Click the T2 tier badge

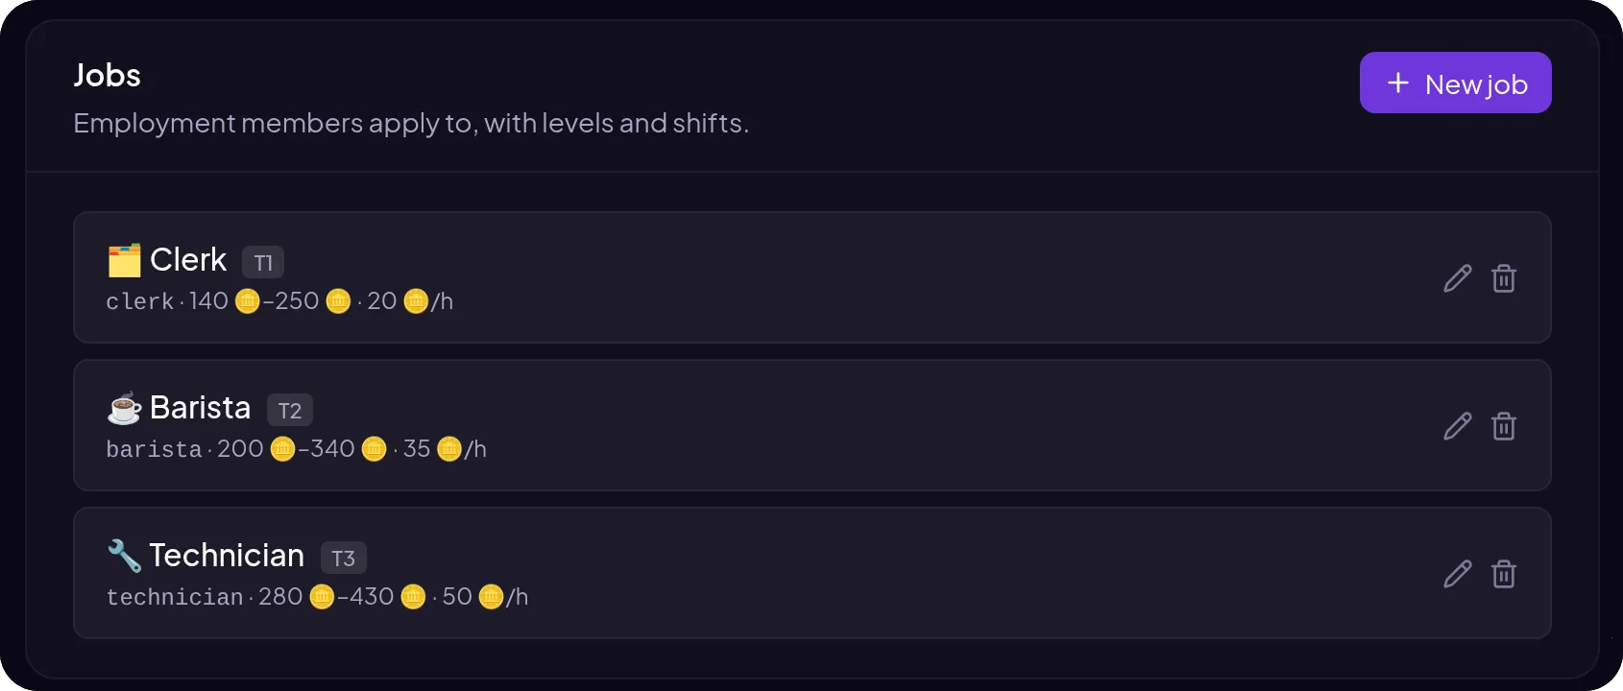tap(290, 410)
